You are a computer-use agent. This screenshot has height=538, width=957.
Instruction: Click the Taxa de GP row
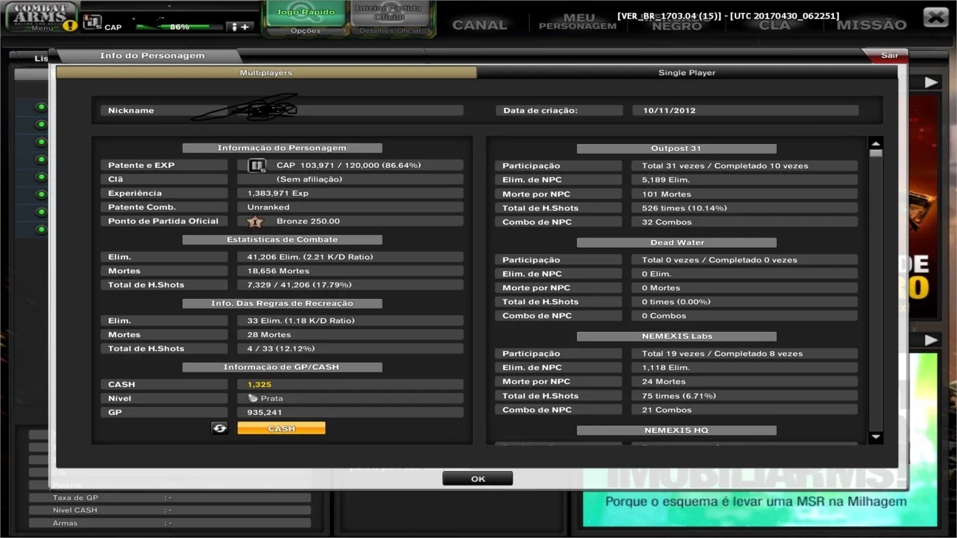click(170, 498)
